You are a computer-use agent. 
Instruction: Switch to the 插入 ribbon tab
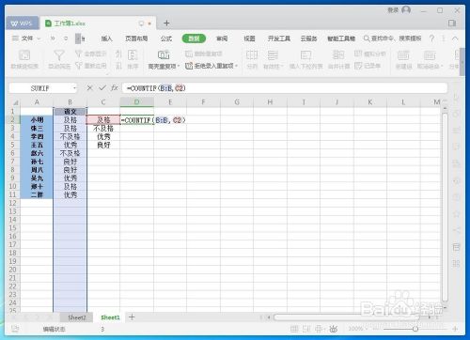coord(106,39)
